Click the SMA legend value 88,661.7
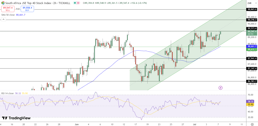 click(x=21, y=15)
